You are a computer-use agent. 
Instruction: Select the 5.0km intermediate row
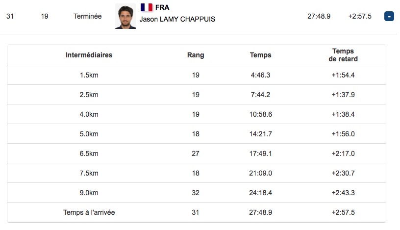tap(197, 134)
